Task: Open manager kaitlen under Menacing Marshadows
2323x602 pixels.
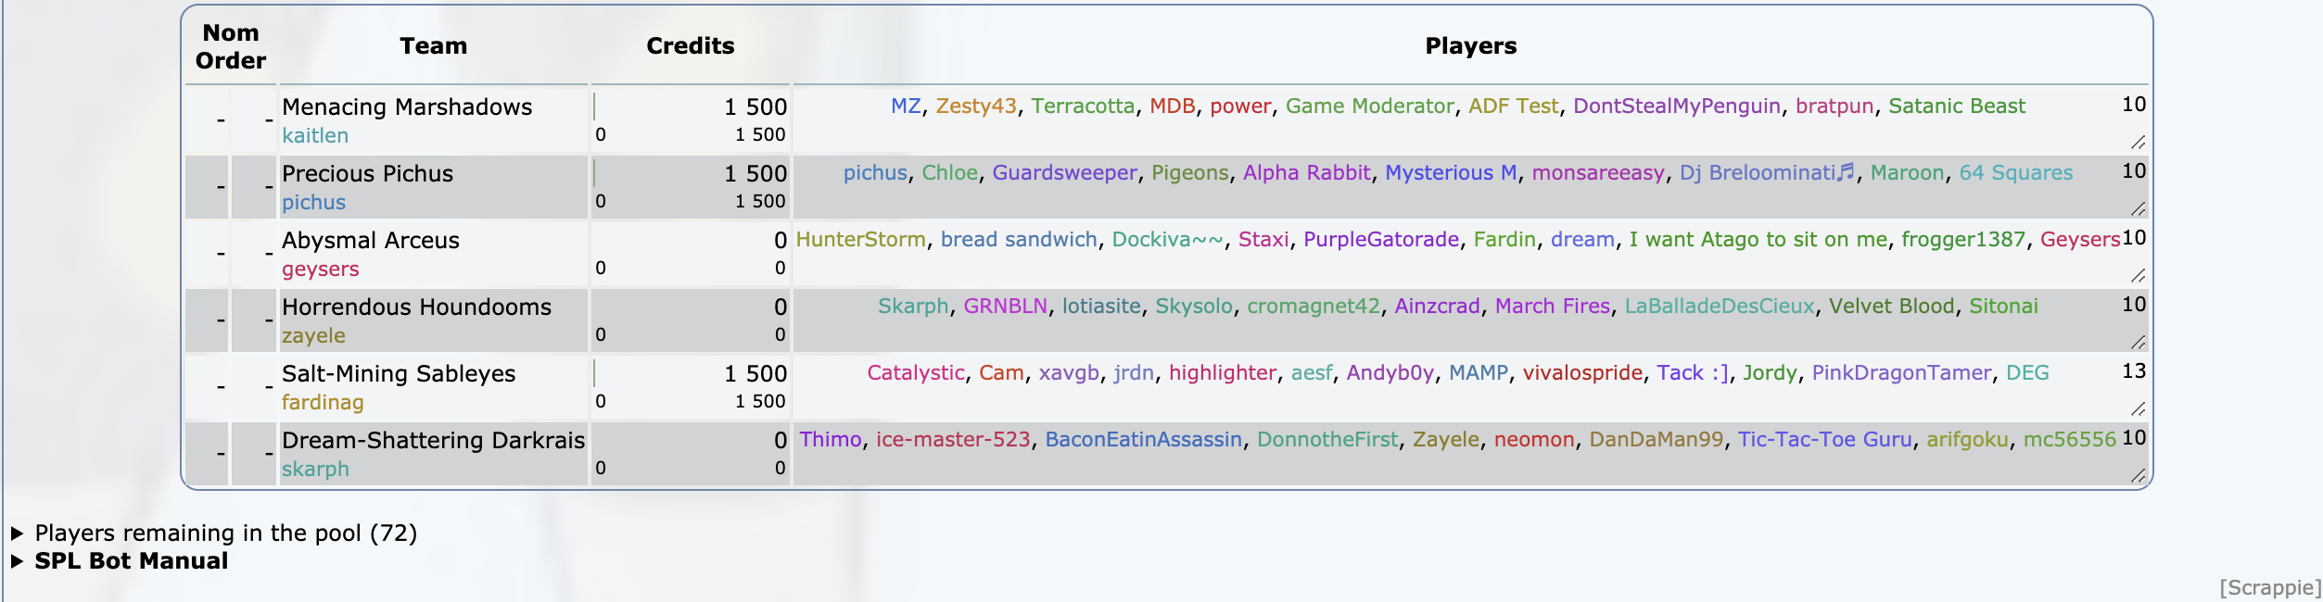Action: [x=315, y=136]
